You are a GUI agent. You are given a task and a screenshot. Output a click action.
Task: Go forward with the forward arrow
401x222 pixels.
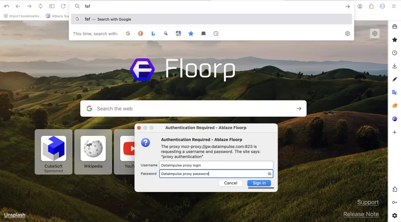(29, 6)
